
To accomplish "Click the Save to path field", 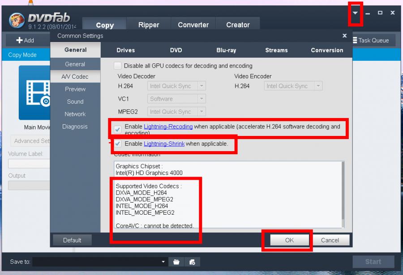I will (100, 262).
